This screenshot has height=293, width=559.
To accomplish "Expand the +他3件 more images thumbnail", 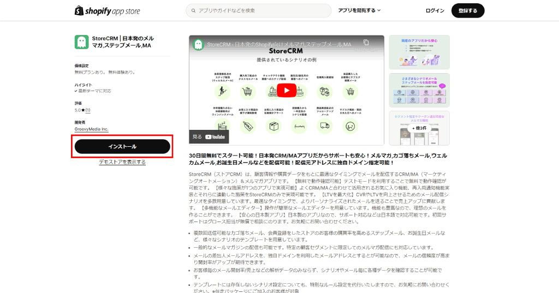I will point(419,128).
